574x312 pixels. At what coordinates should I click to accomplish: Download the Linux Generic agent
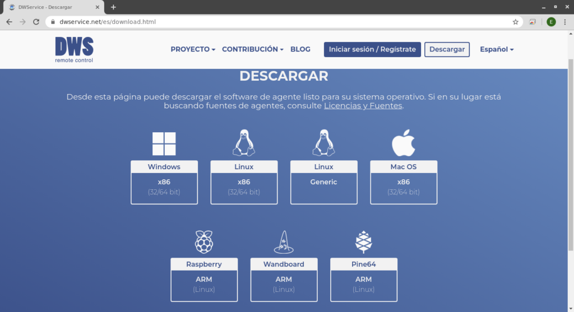(323, 182)
